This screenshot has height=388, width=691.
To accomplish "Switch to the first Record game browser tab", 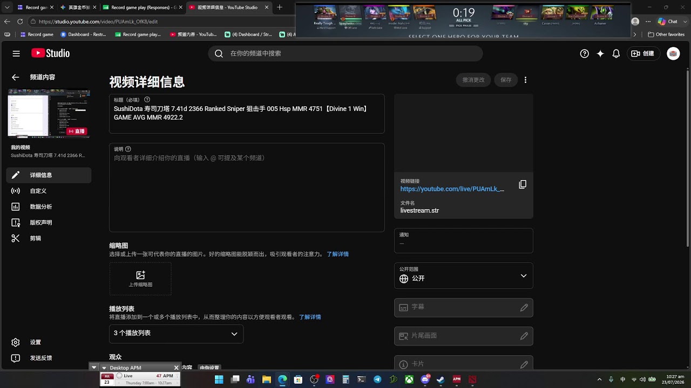I will 35,8.
